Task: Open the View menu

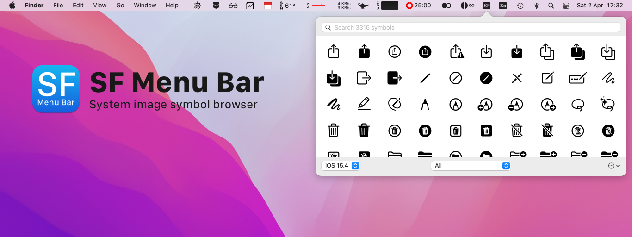Action: 100,6
